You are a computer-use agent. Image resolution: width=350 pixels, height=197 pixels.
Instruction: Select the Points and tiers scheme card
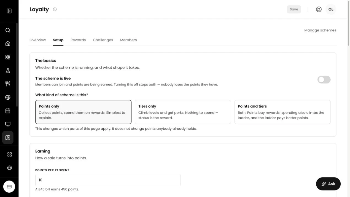click(282, 112)
